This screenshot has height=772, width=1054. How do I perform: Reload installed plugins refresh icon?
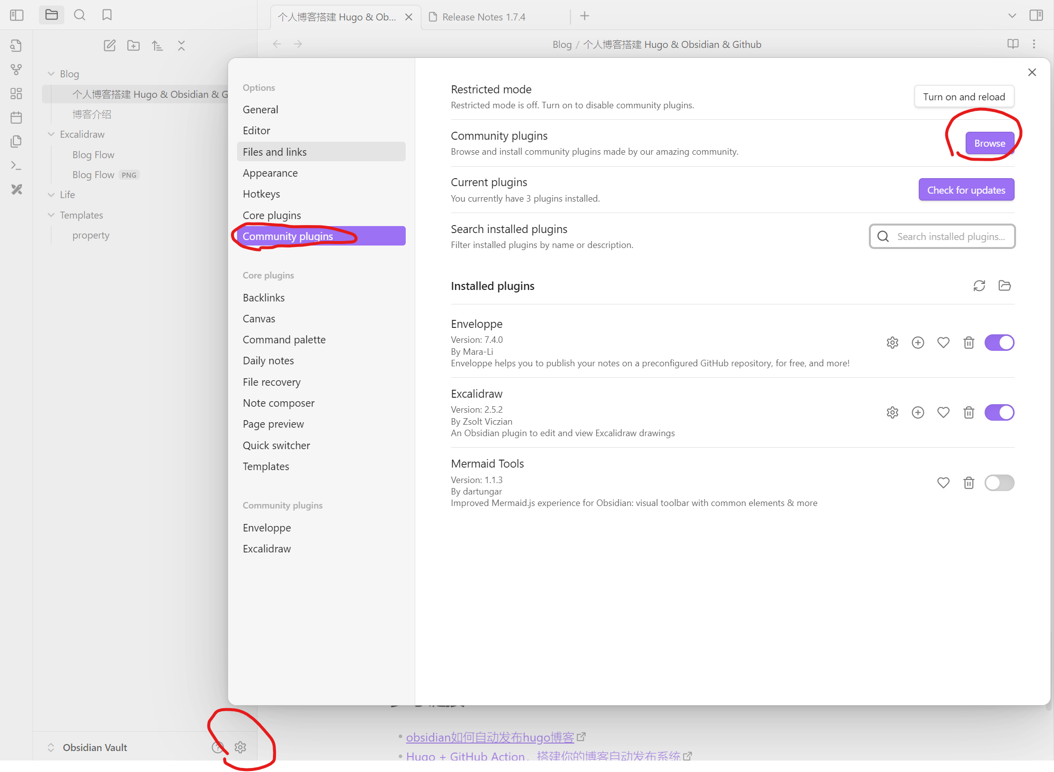pos(979,286)
